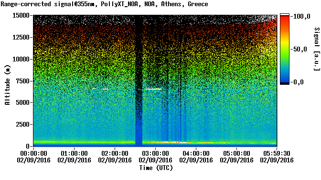Click the 15000 altitude tick label
The width and height of the screenshot is (321, 180).
tap(21, 16)
